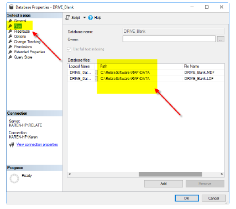Click into the Owner text field
The height and width of the screenshot is (209, 236).
[x=169, y=39]
